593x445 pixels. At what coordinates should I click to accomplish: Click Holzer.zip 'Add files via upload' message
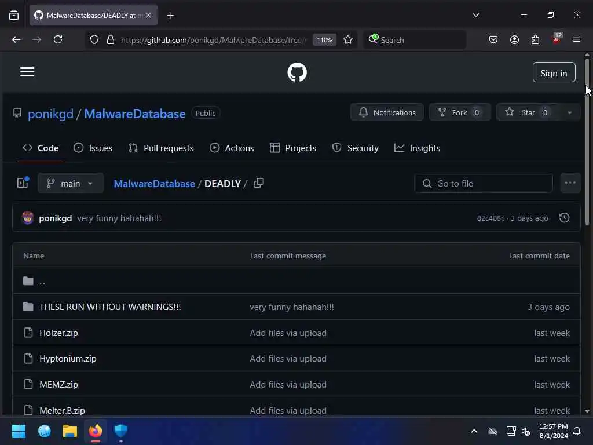click(x=288, y=333)
